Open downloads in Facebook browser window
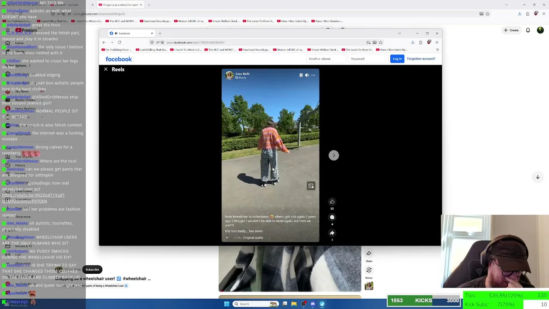The image size is (549, 309). click(413, 42)
